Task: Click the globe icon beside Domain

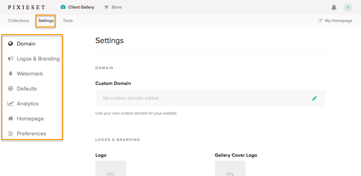Action: tap(10, 44)
